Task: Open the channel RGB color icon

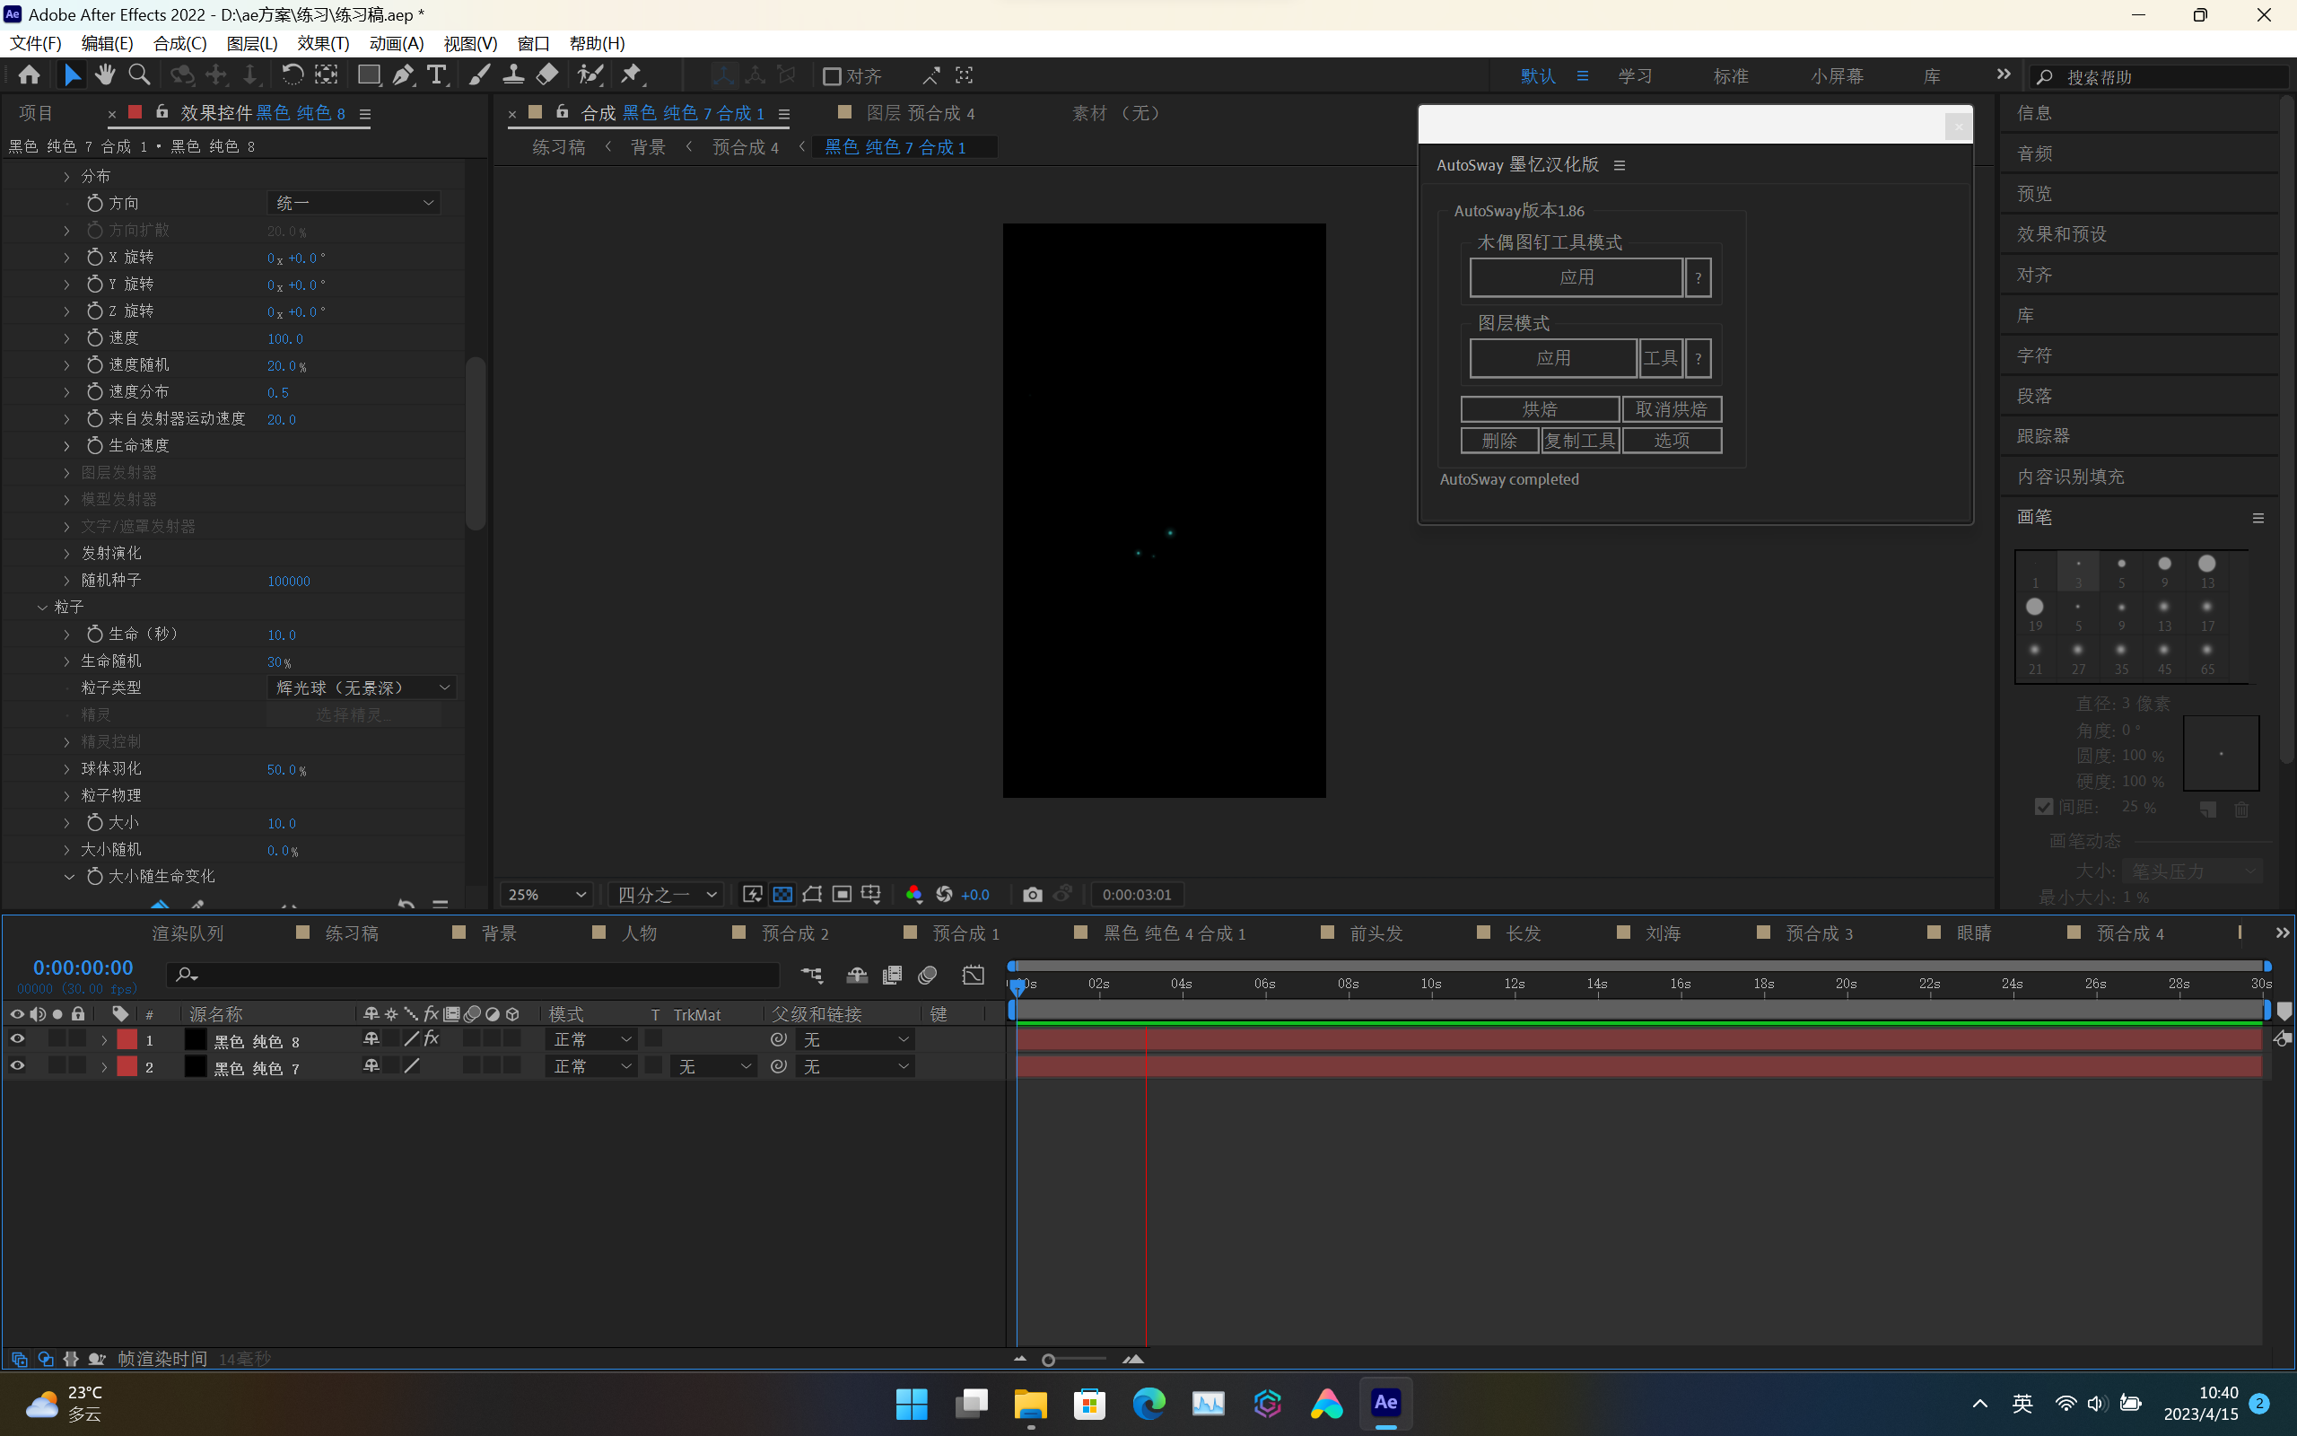Action: coord(913,895)
